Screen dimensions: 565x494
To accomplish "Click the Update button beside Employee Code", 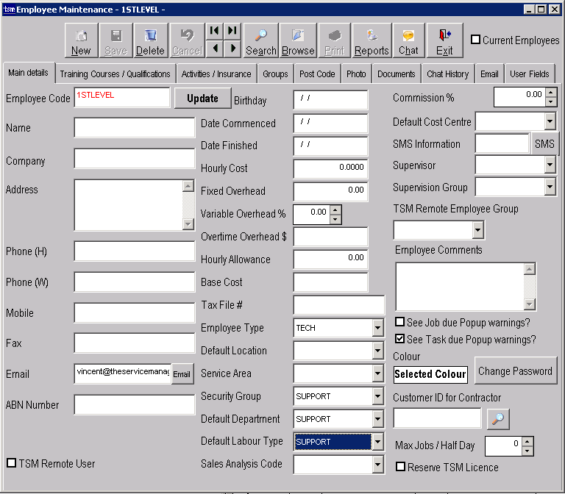I will coord(202,98).
